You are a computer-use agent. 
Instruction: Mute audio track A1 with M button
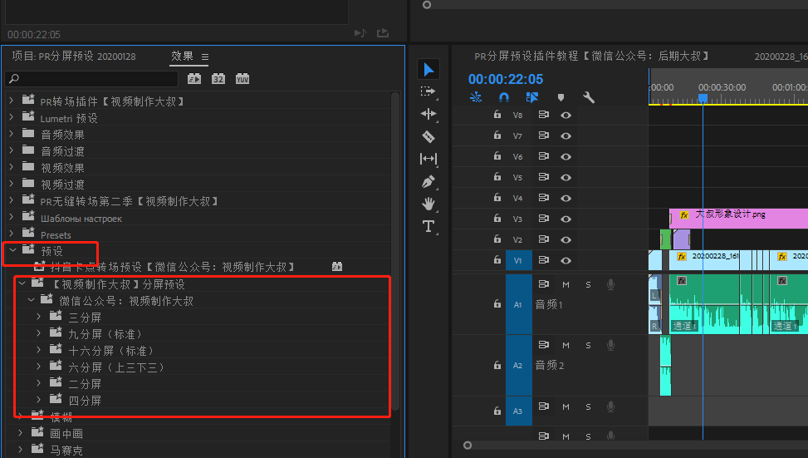pos(566,285)
